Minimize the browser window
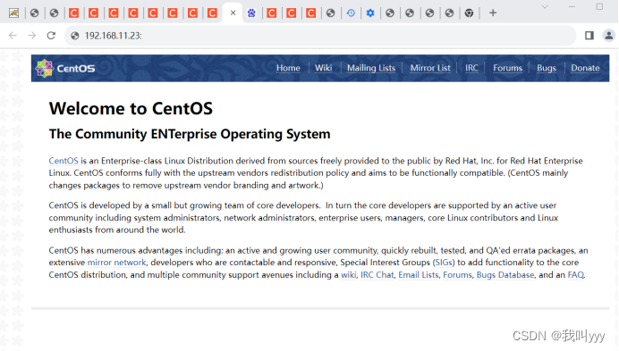This screenshot has height=351, width=619. [x=572, y=7]
